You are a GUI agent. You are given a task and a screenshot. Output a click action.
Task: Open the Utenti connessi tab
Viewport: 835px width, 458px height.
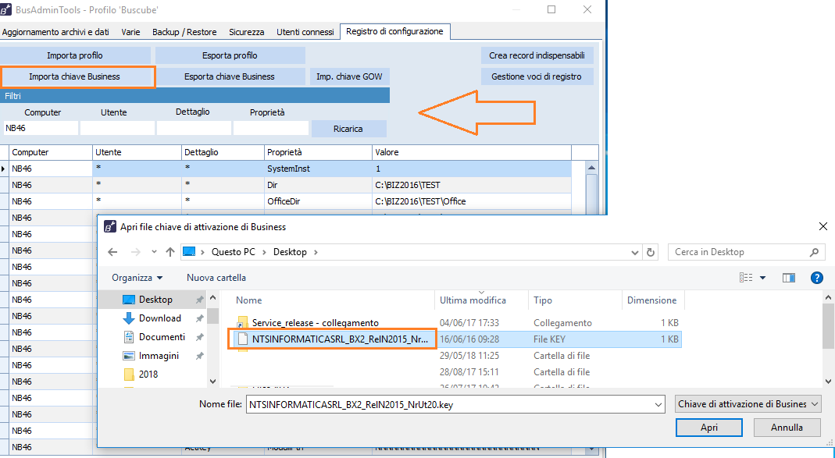[x=305, y=32]
